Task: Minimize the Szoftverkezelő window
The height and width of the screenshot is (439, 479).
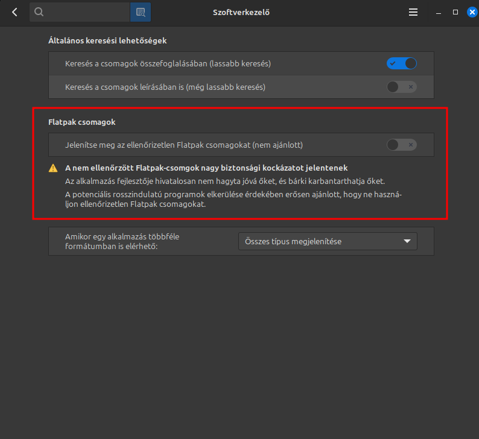Action: 439,13
